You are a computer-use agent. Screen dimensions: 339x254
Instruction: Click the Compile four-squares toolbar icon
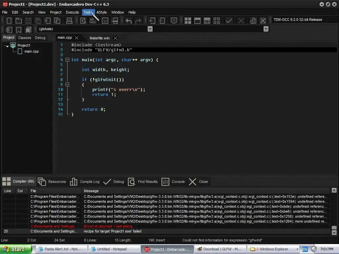coord(188,21)
